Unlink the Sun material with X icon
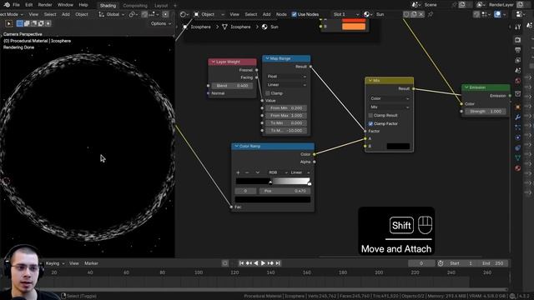The width and height of the screenshot is (534, 300). click(x=421, y=14)
